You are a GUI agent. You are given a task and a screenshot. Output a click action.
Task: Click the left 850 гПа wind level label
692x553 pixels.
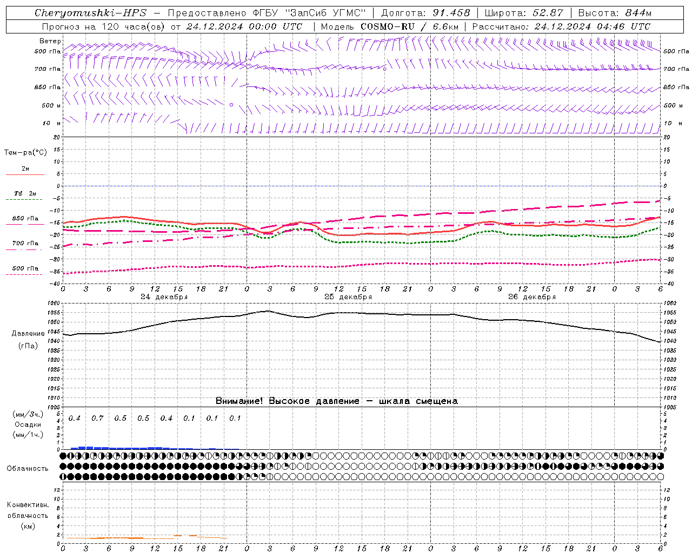48,87
